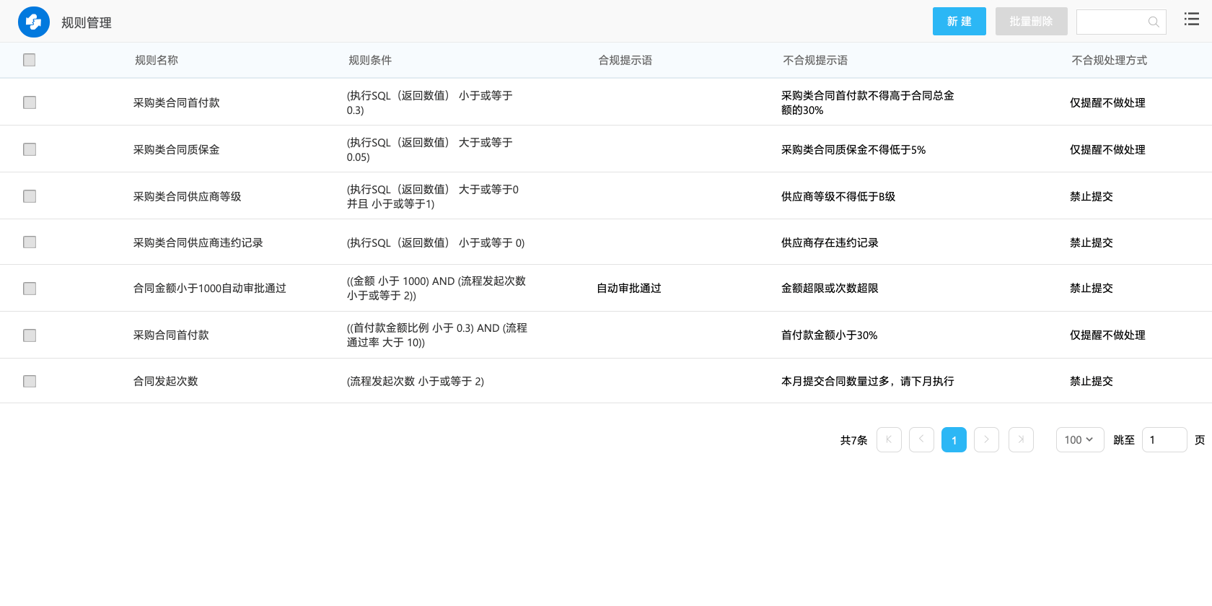Go to last page pagination icon
Screen dimensions: 1212x606
(1021, 439)
